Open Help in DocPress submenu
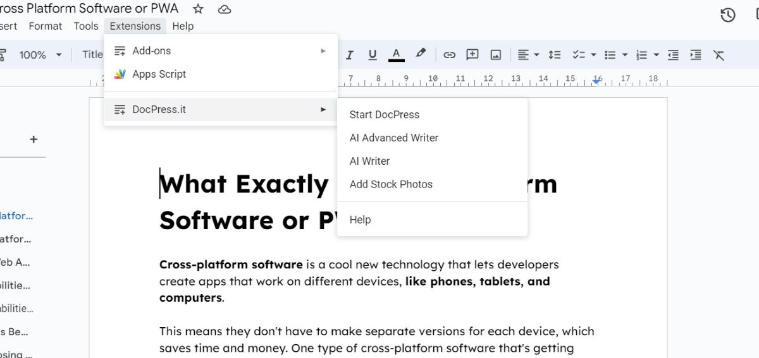This screenshot has width=759, height=358. click(433, 220)
